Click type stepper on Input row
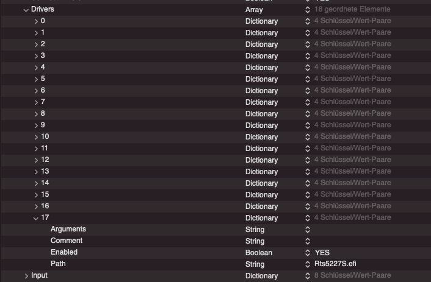The width and height of the screenshot is (431, 282). [308, 276]
